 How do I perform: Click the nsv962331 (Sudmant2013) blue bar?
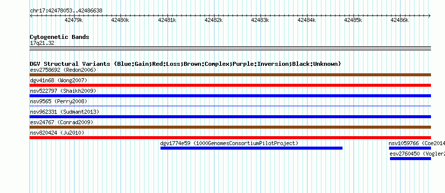point(230,117)
